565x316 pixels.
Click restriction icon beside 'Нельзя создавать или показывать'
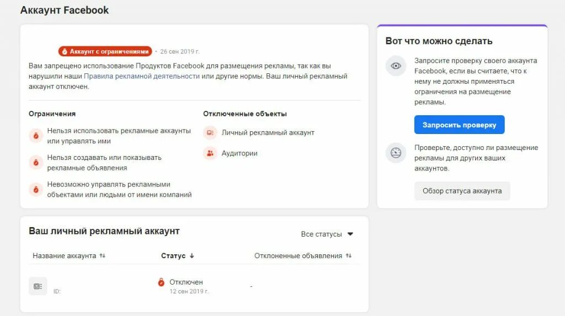coord(36,162)
